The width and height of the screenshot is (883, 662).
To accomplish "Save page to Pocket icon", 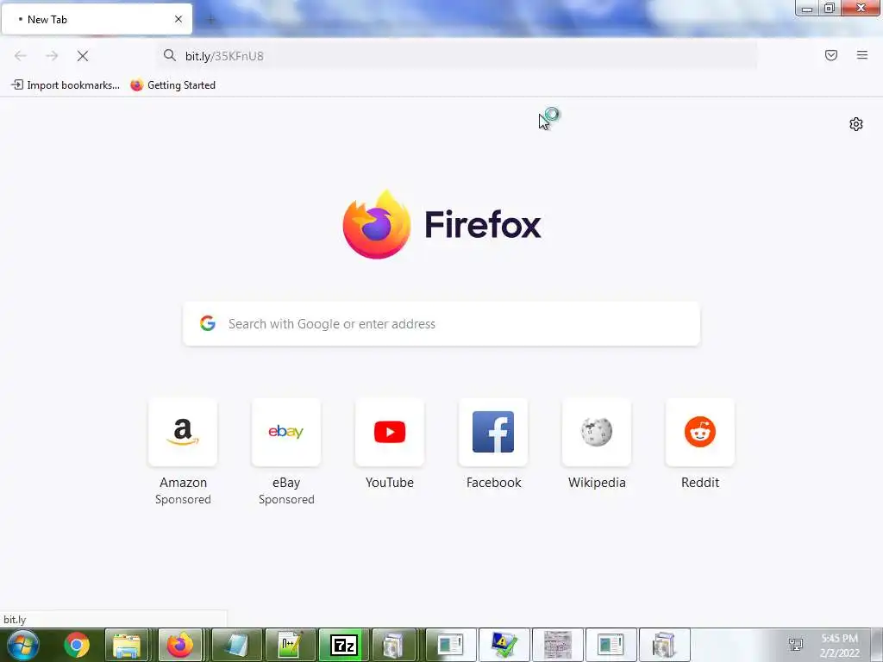I will 831,55.
